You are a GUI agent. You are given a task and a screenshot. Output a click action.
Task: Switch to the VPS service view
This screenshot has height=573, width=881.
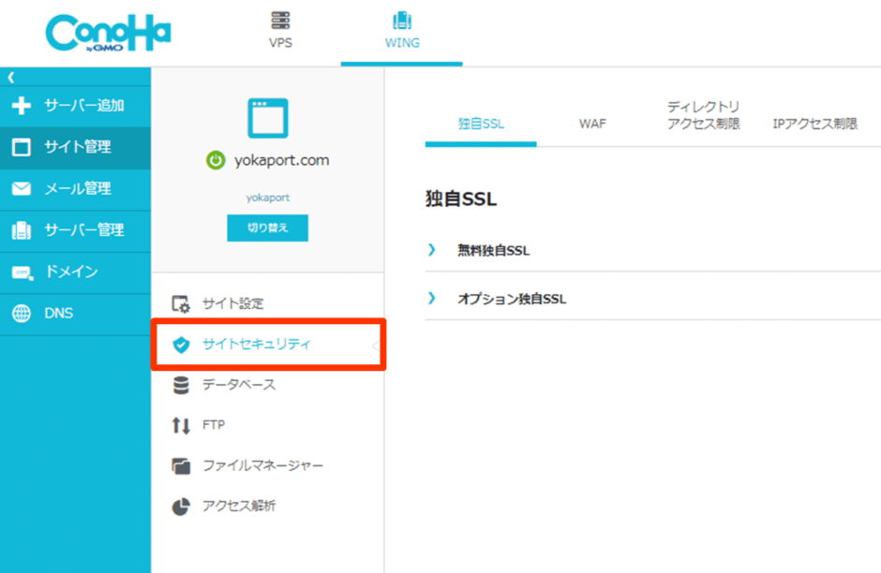tap(278, 28)
